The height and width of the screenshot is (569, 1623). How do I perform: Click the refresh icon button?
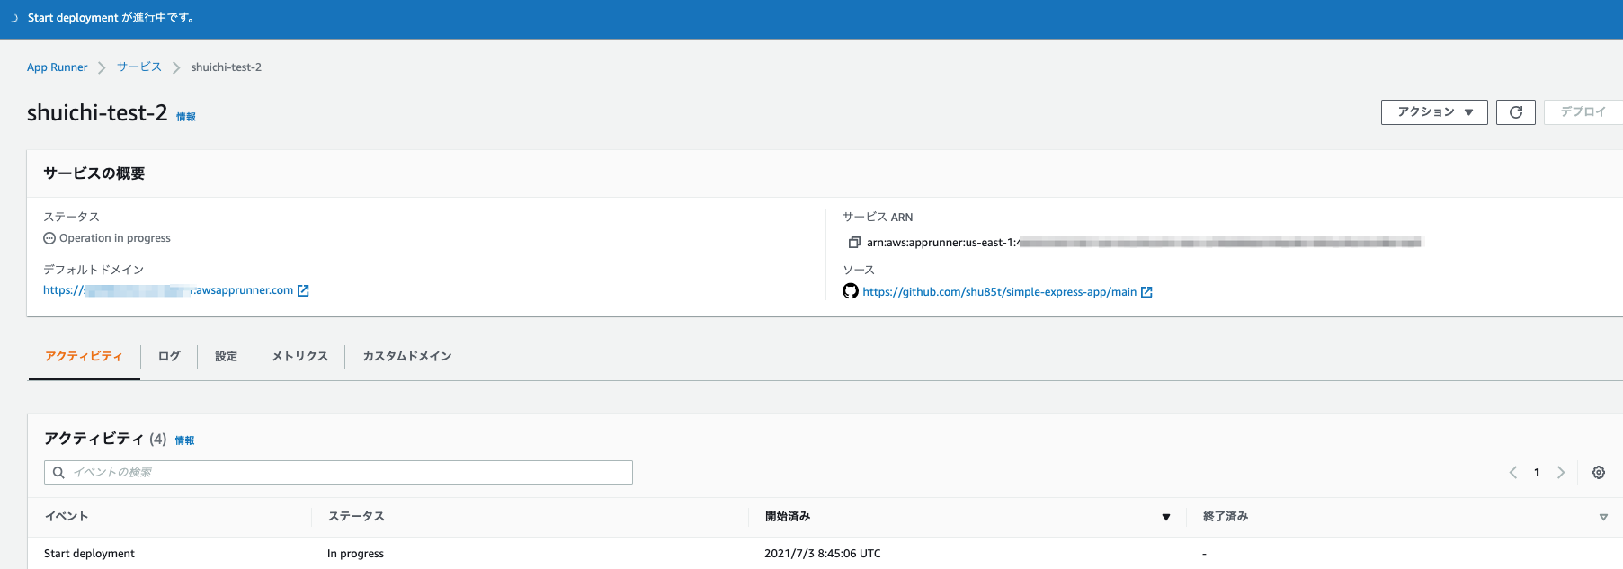click(1515, 112)
